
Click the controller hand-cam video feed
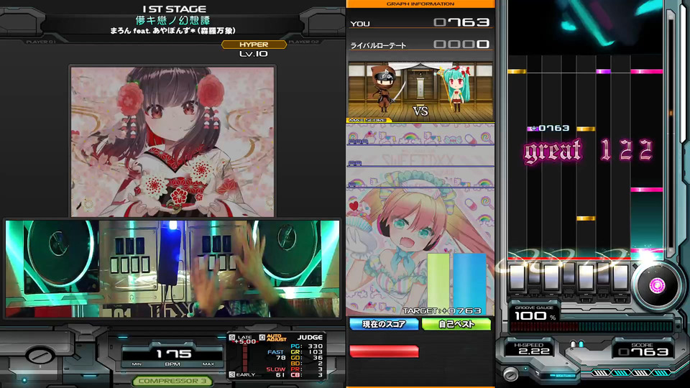coord(172,269)
